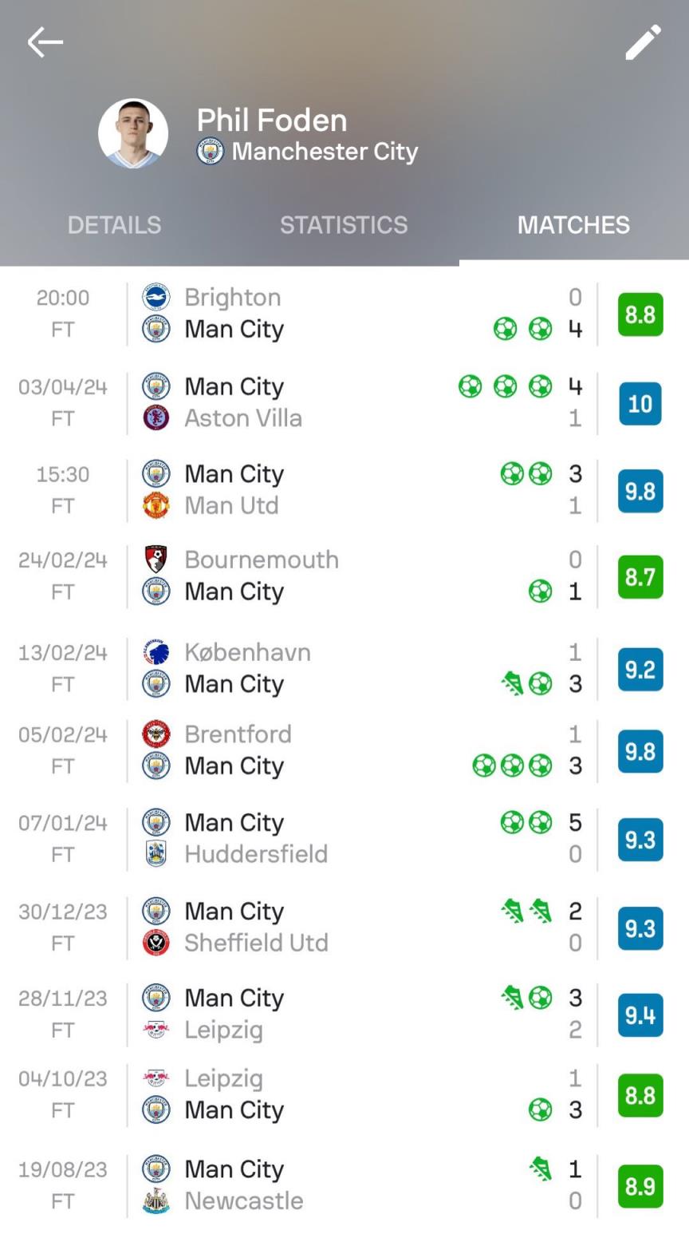Tap the Newcastle club crest
The width and height of the screenshot is (689, 1242).
(156, 1201)
